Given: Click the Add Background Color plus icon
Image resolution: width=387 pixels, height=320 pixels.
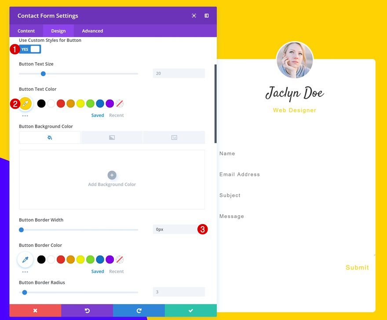Looking at the screenshot, I should pos(112,175).
